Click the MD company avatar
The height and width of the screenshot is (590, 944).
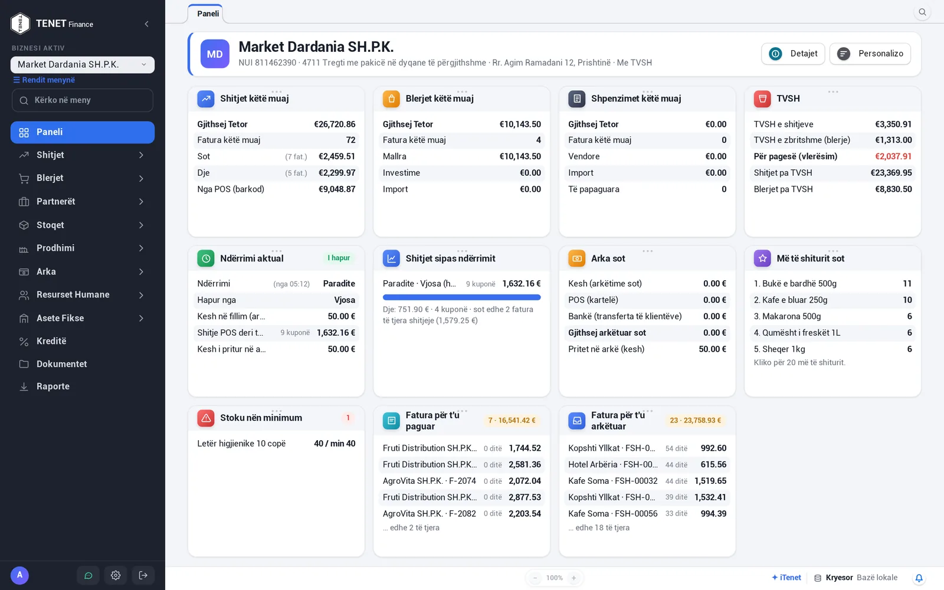pos(215,54)
